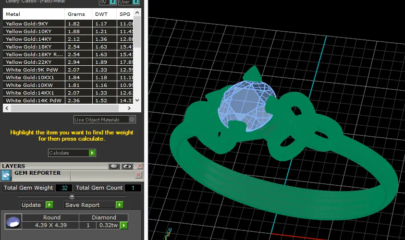
Task: Click the LAYERS panel title
Action: 13,166
